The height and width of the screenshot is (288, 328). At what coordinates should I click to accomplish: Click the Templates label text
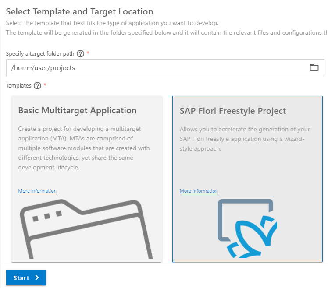click(x=18, y=86)
